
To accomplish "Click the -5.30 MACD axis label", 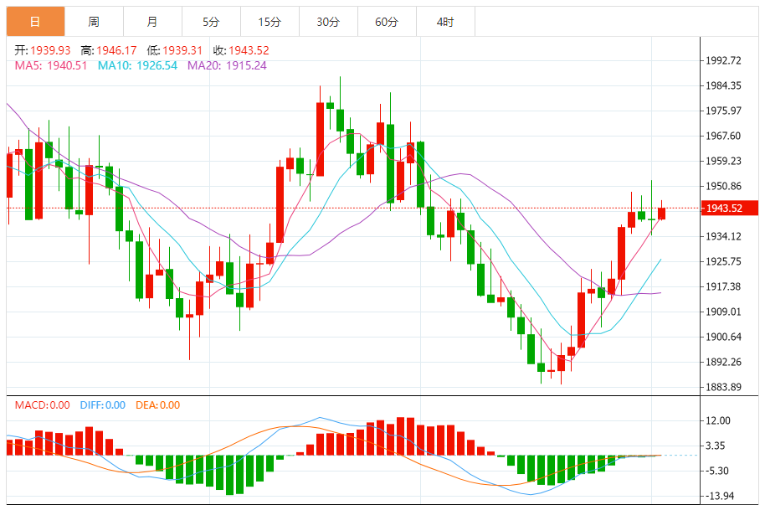I will [x=716, y=471].
